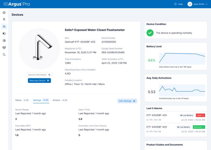The image size is (211, 150).
Task: Click the Low Battery tag on Open alarm
Action: (187, 115)
